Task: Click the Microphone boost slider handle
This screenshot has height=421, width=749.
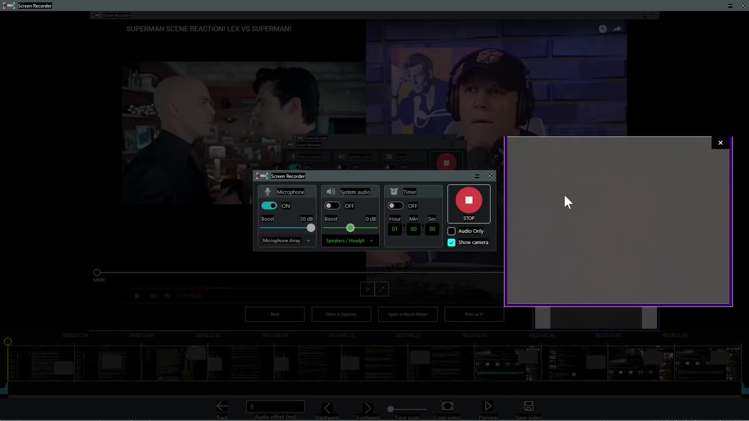Action: coord(311,228)
